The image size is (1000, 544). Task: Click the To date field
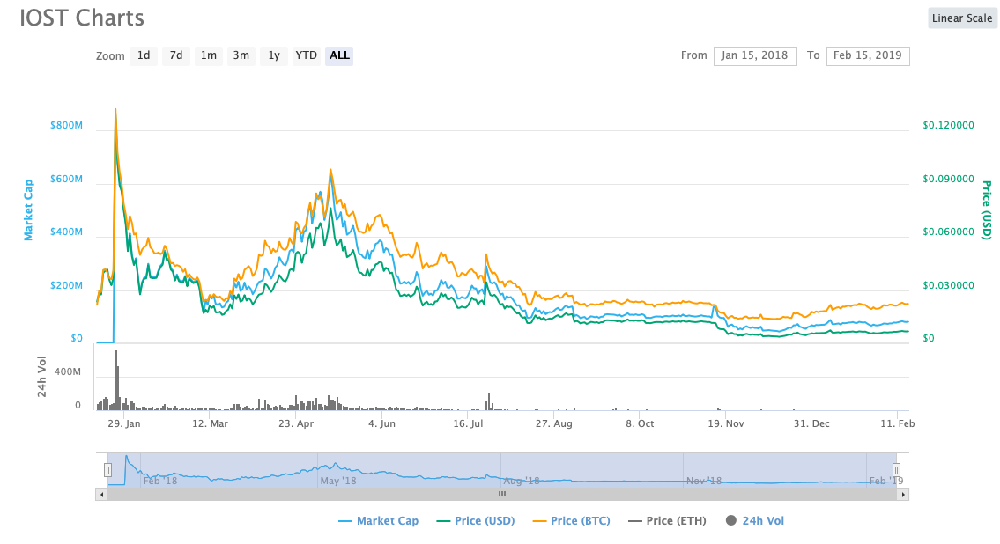coord(867,55)
